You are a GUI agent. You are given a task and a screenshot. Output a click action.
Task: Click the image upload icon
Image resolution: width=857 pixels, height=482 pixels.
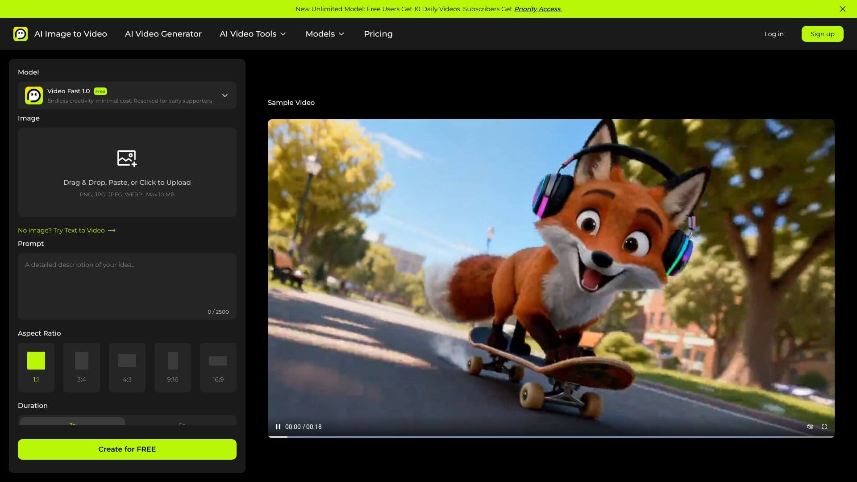click(127, 158)
